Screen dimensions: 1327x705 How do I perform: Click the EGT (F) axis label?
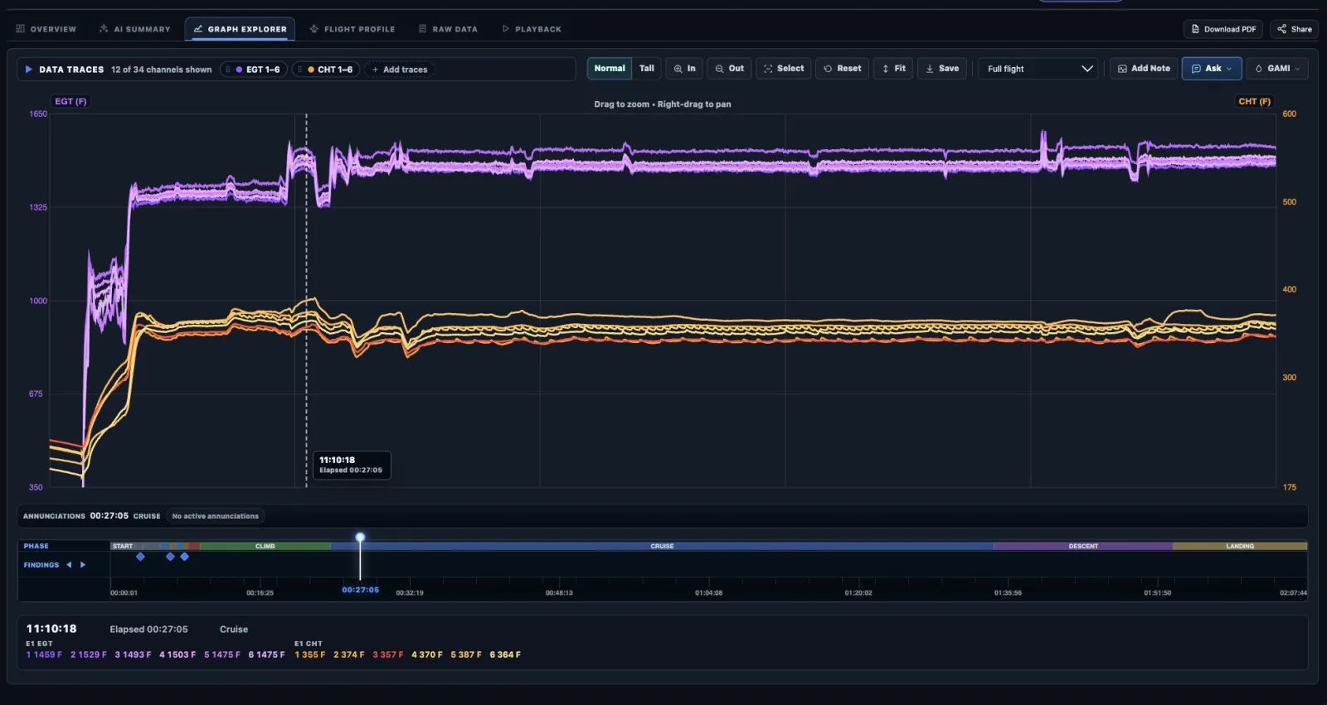pos(70,102)
